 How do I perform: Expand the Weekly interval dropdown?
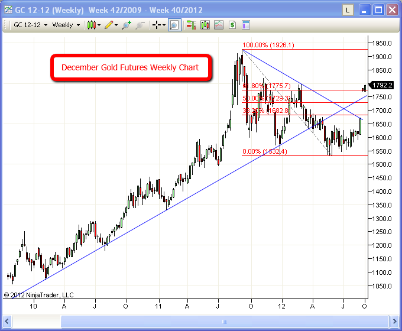(66, 25)
